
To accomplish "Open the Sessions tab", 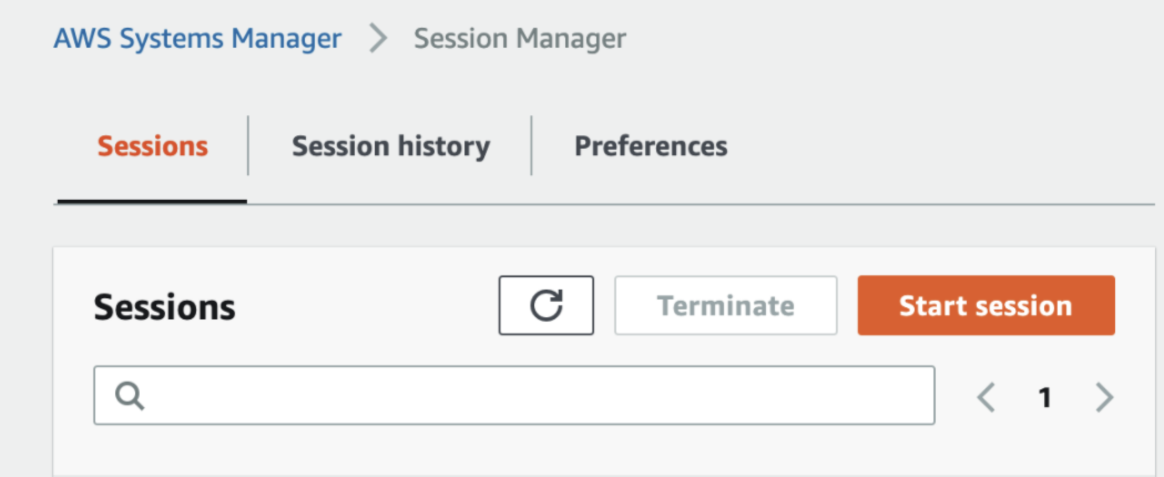I will point(152,146).
